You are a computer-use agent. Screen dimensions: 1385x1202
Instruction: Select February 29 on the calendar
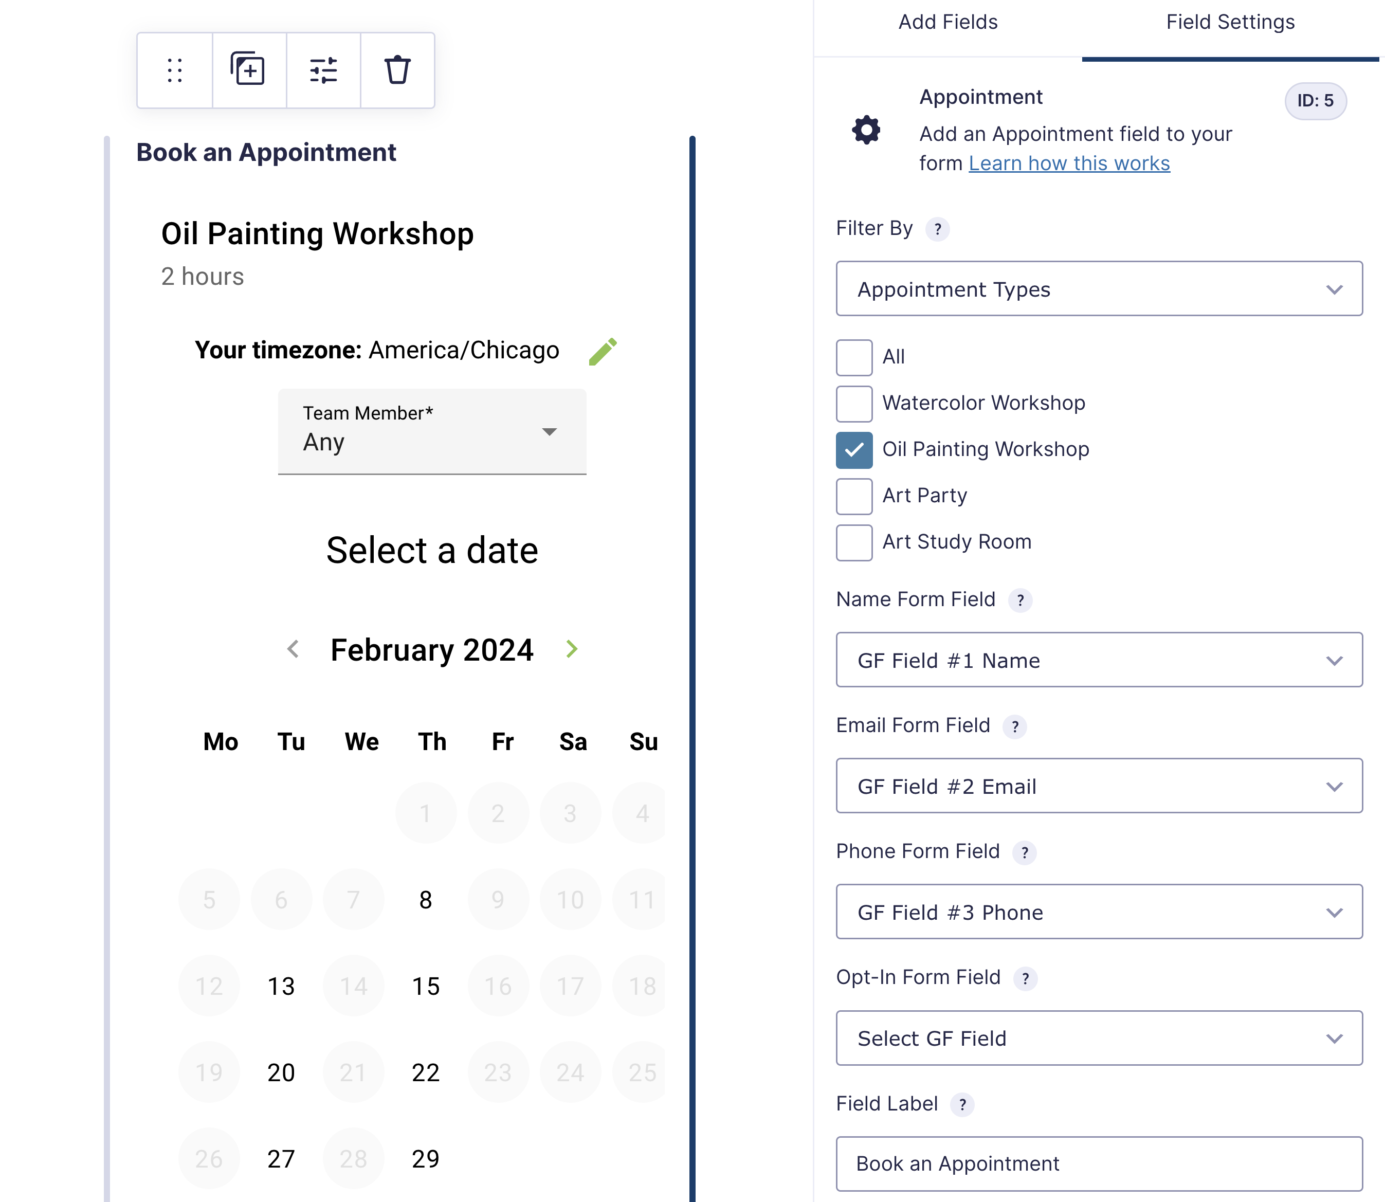click(x=425, y=1159)
